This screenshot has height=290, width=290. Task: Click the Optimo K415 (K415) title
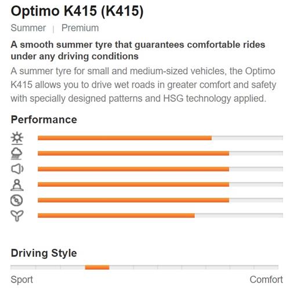77,11
